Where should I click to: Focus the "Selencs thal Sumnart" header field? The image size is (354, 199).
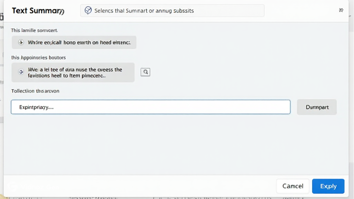coord(172,11)
